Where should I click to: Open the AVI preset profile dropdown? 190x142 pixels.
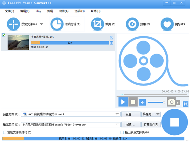click(x=117, y=114)
